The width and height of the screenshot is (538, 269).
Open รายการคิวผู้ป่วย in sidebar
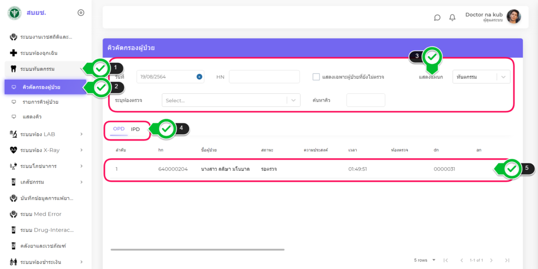[40, 101]
